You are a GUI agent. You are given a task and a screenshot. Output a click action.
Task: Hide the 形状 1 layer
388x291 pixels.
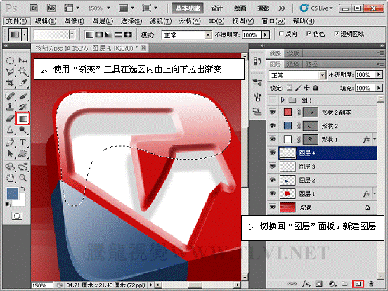(273, 139)
